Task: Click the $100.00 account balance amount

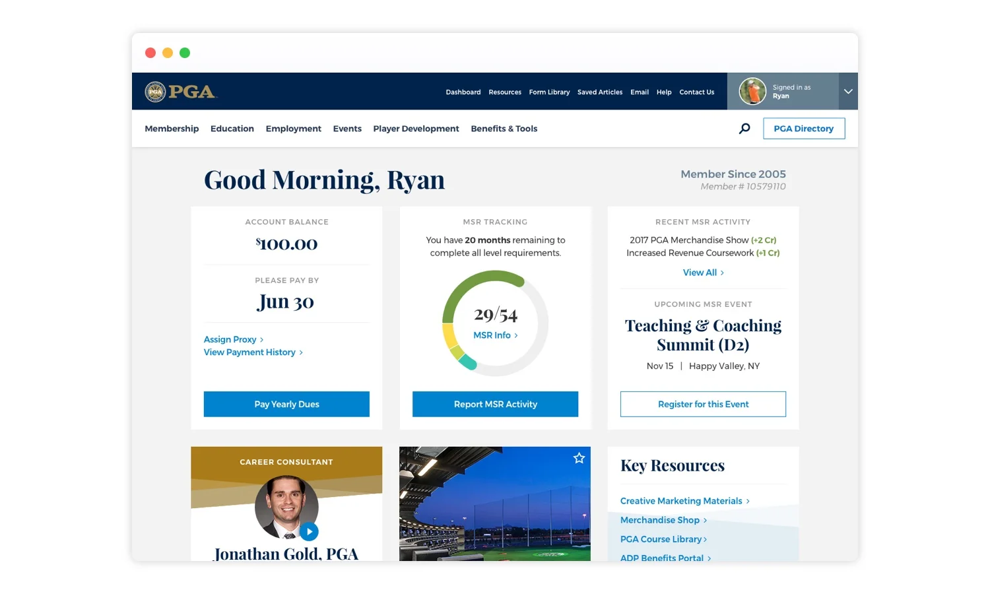Action: pyautogui.click(x=286, y=244)
